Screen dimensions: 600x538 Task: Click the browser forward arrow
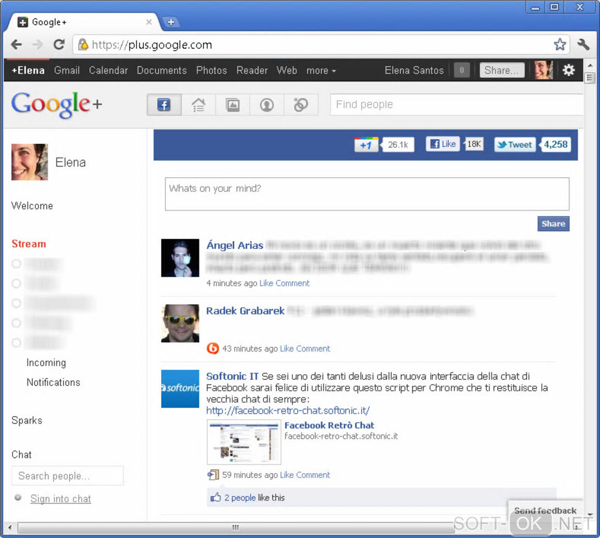[38, 45]
